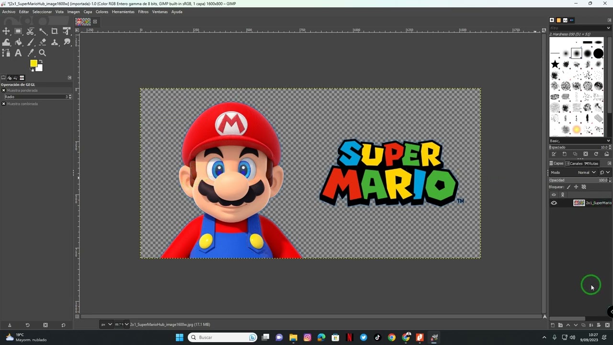Adjust the Radio stepper arrows
Viewport: 613px width, 345px height.
(x=70, y=97)
